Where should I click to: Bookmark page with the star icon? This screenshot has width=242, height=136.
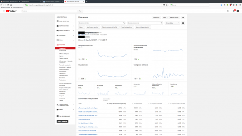point(167,5)
